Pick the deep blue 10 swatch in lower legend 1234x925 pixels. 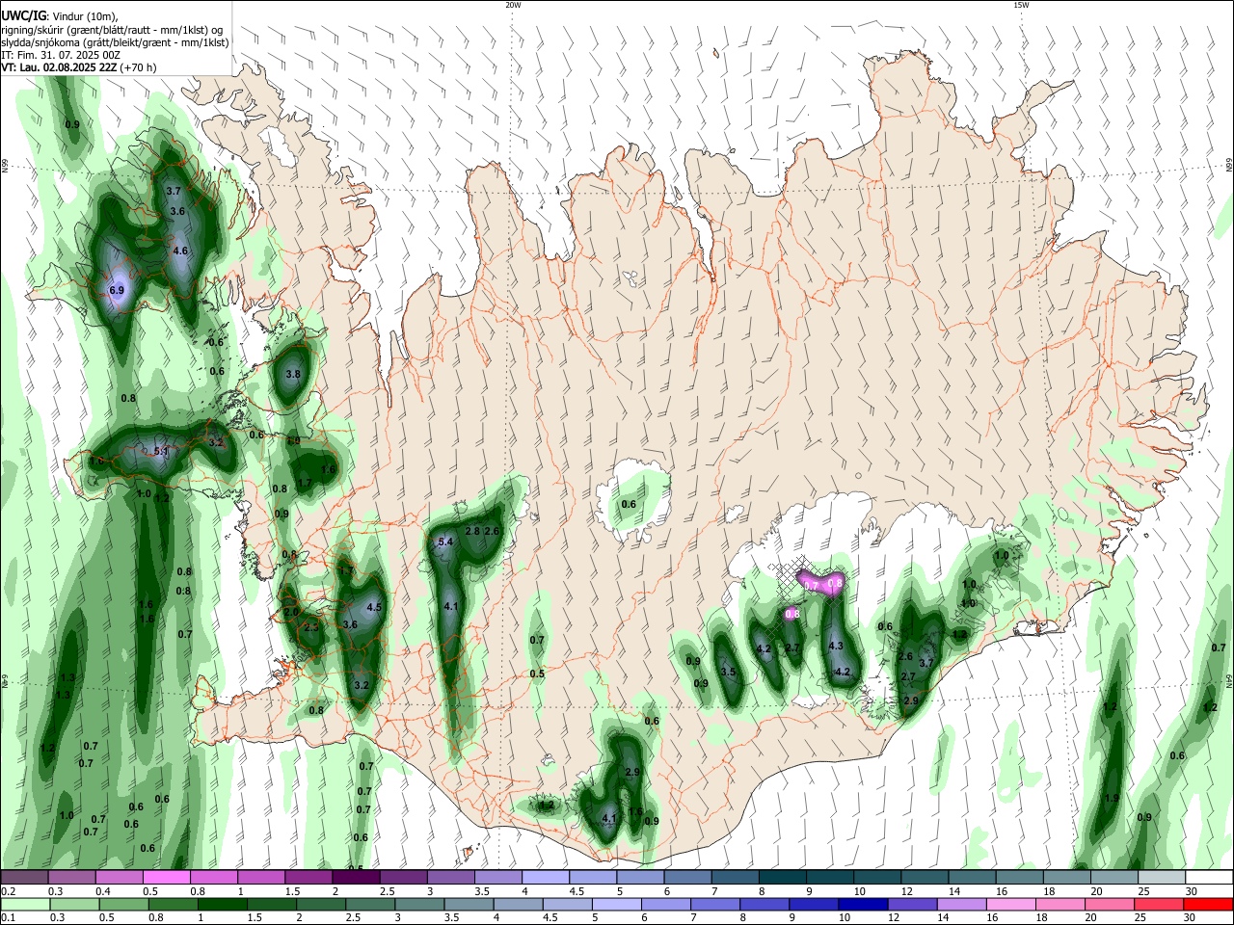tap(864, 904)
